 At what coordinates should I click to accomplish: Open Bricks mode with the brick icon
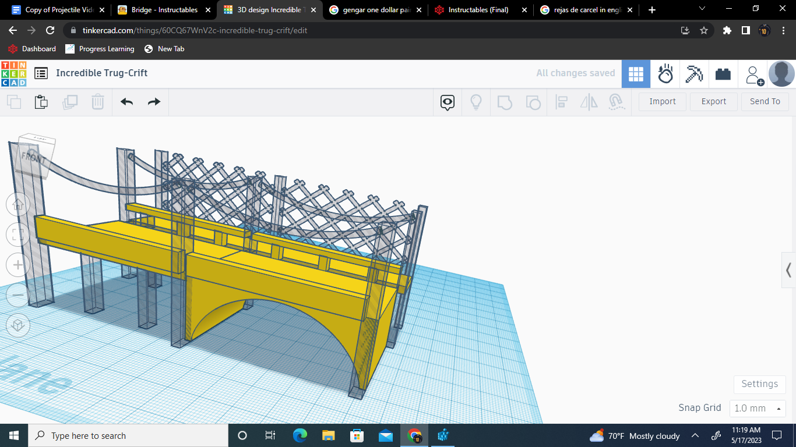click(723, 73)
